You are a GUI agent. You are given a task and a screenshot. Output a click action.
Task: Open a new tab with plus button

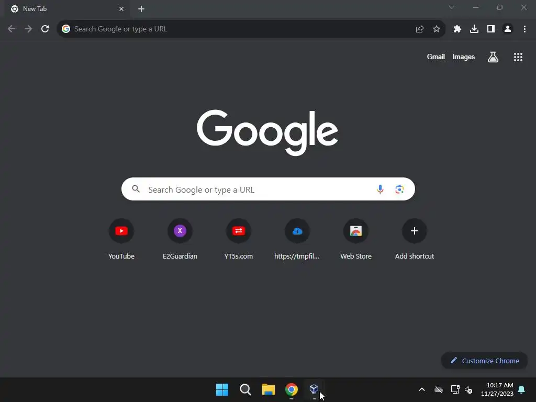pos(141,9)
